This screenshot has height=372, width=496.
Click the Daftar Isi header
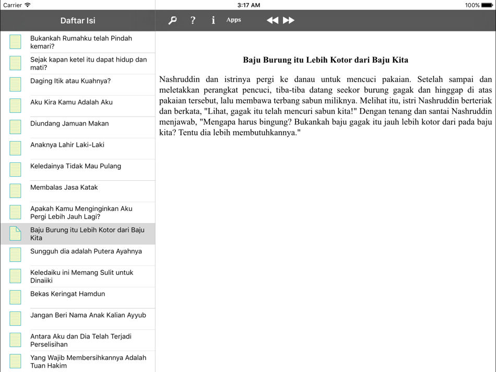click(x=77, y=20)
